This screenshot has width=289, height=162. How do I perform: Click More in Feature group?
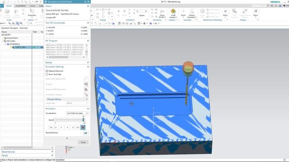click(x=256, y=13)
